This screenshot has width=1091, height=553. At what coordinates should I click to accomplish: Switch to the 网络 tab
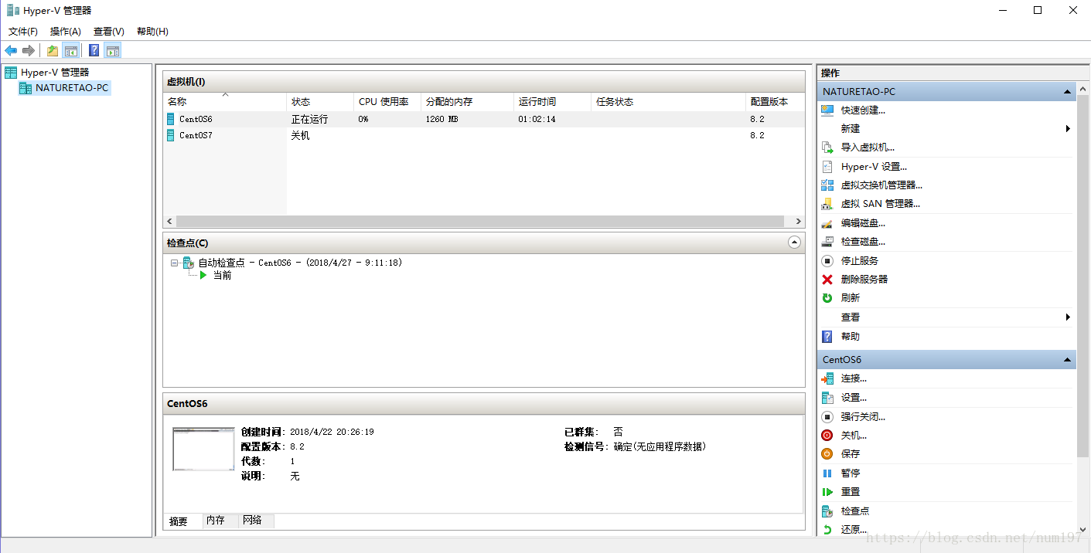pyautogui.click(x=253, y=521)
